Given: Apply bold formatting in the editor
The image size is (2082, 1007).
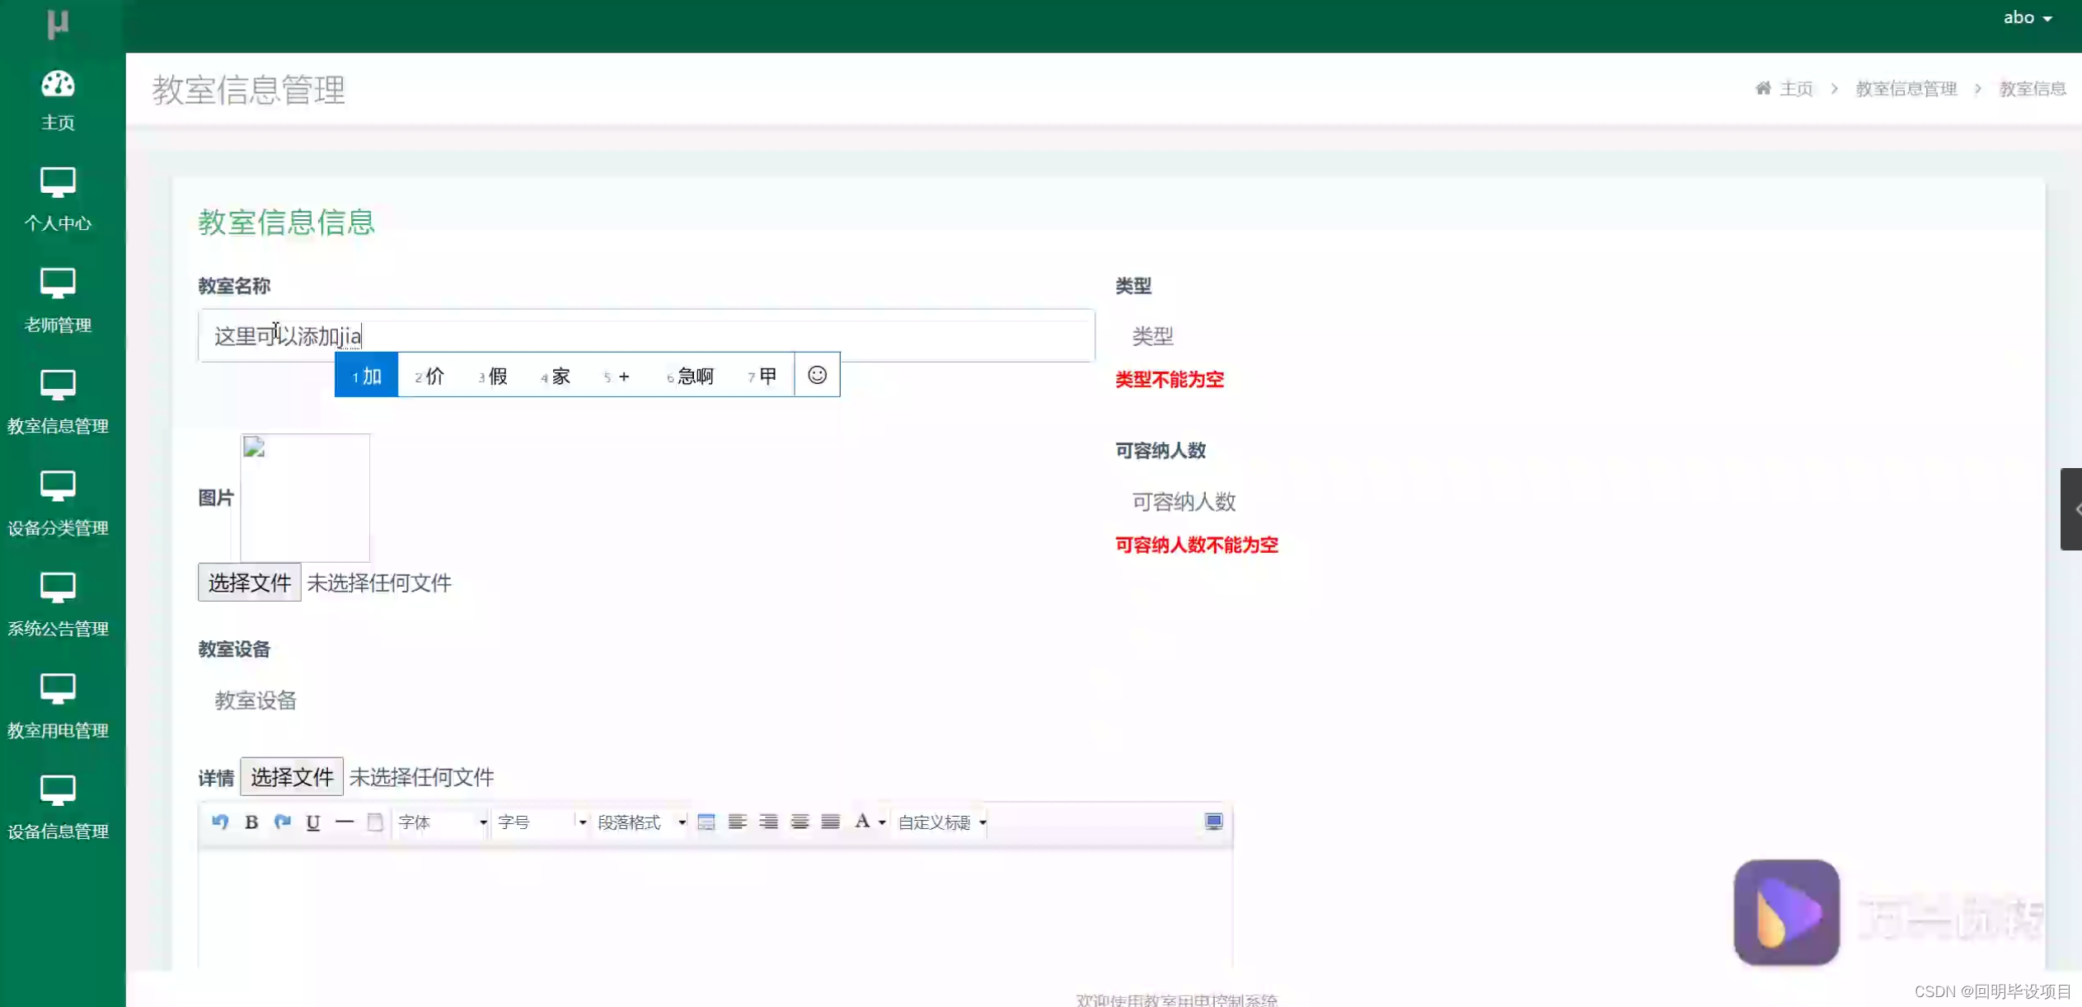Looking at the screenshot, I should 251,822.
